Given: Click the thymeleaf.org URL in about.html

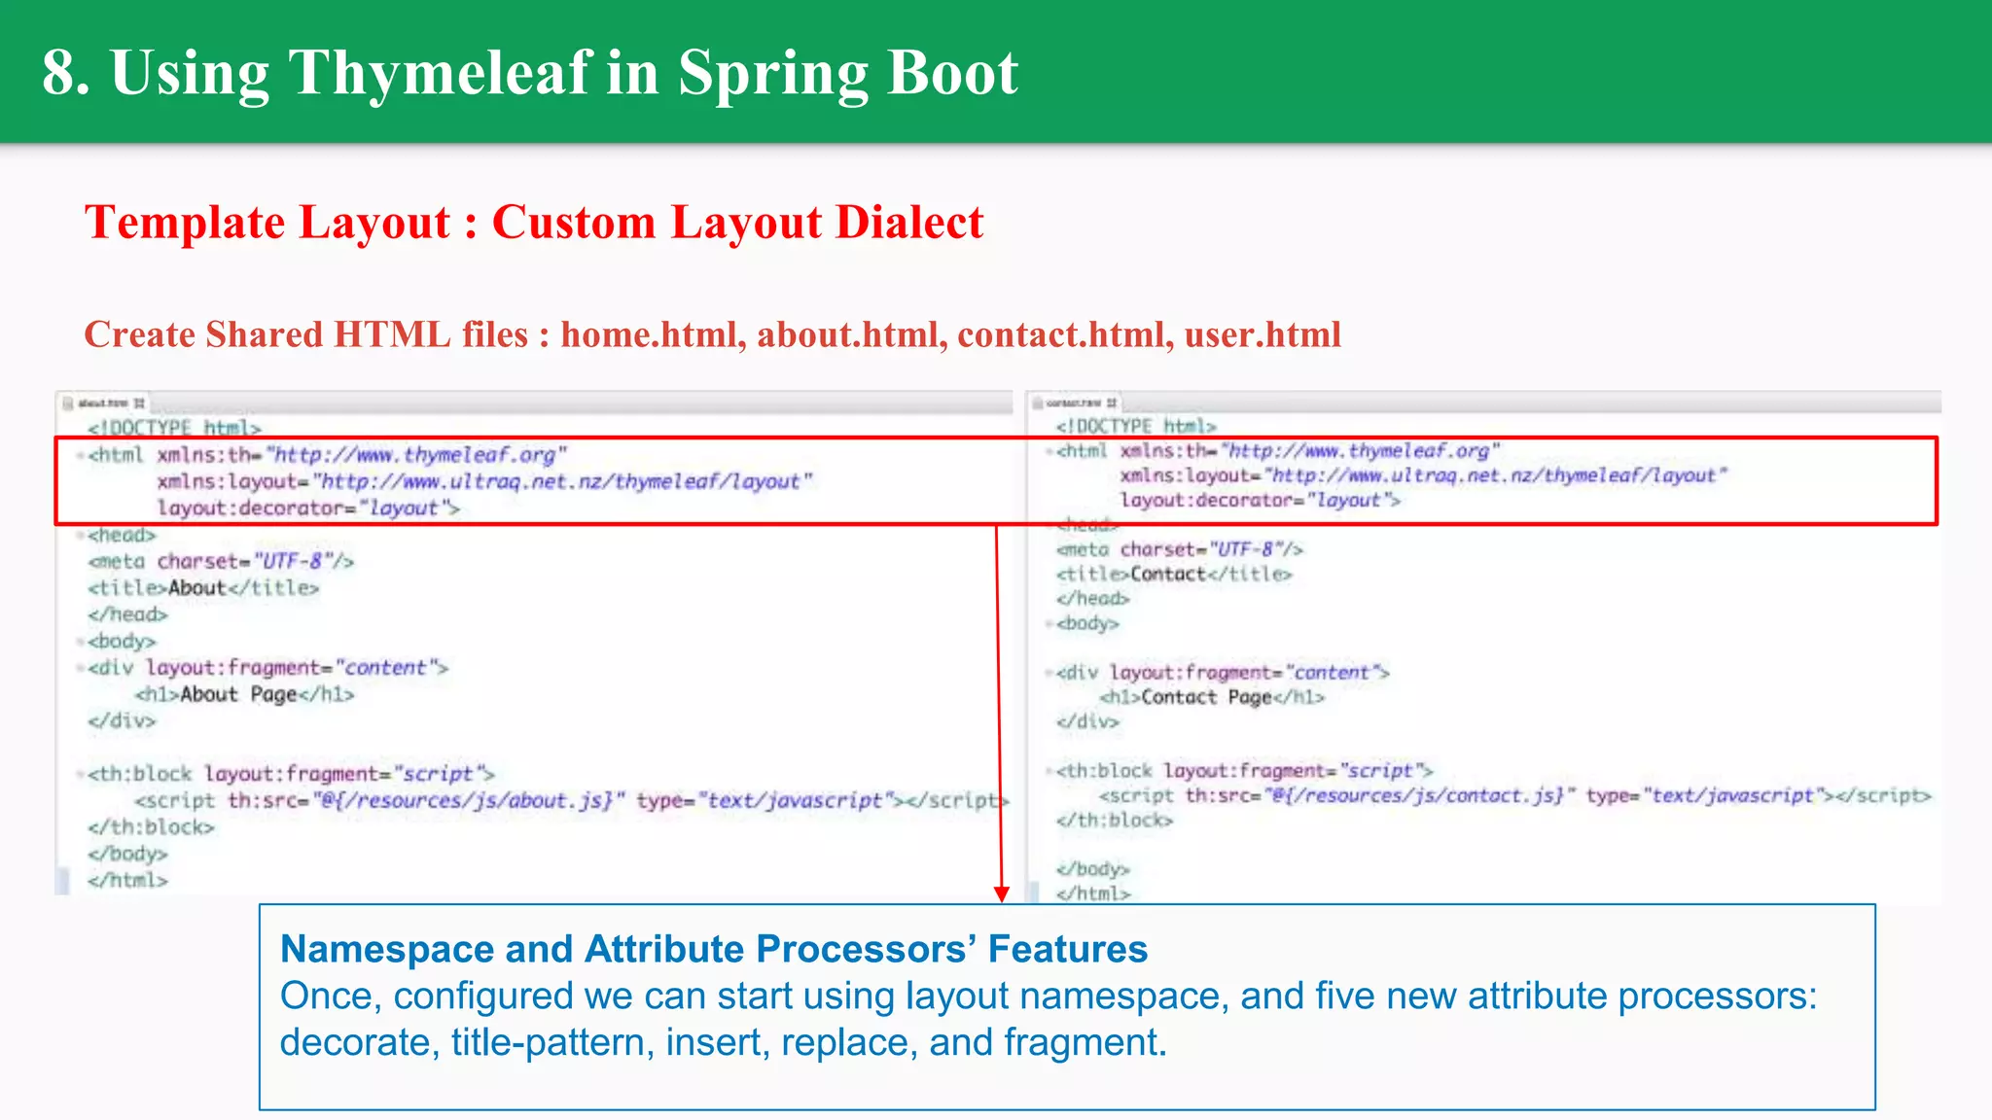Looking at the screenshot, I should click(x=416, y=455).
